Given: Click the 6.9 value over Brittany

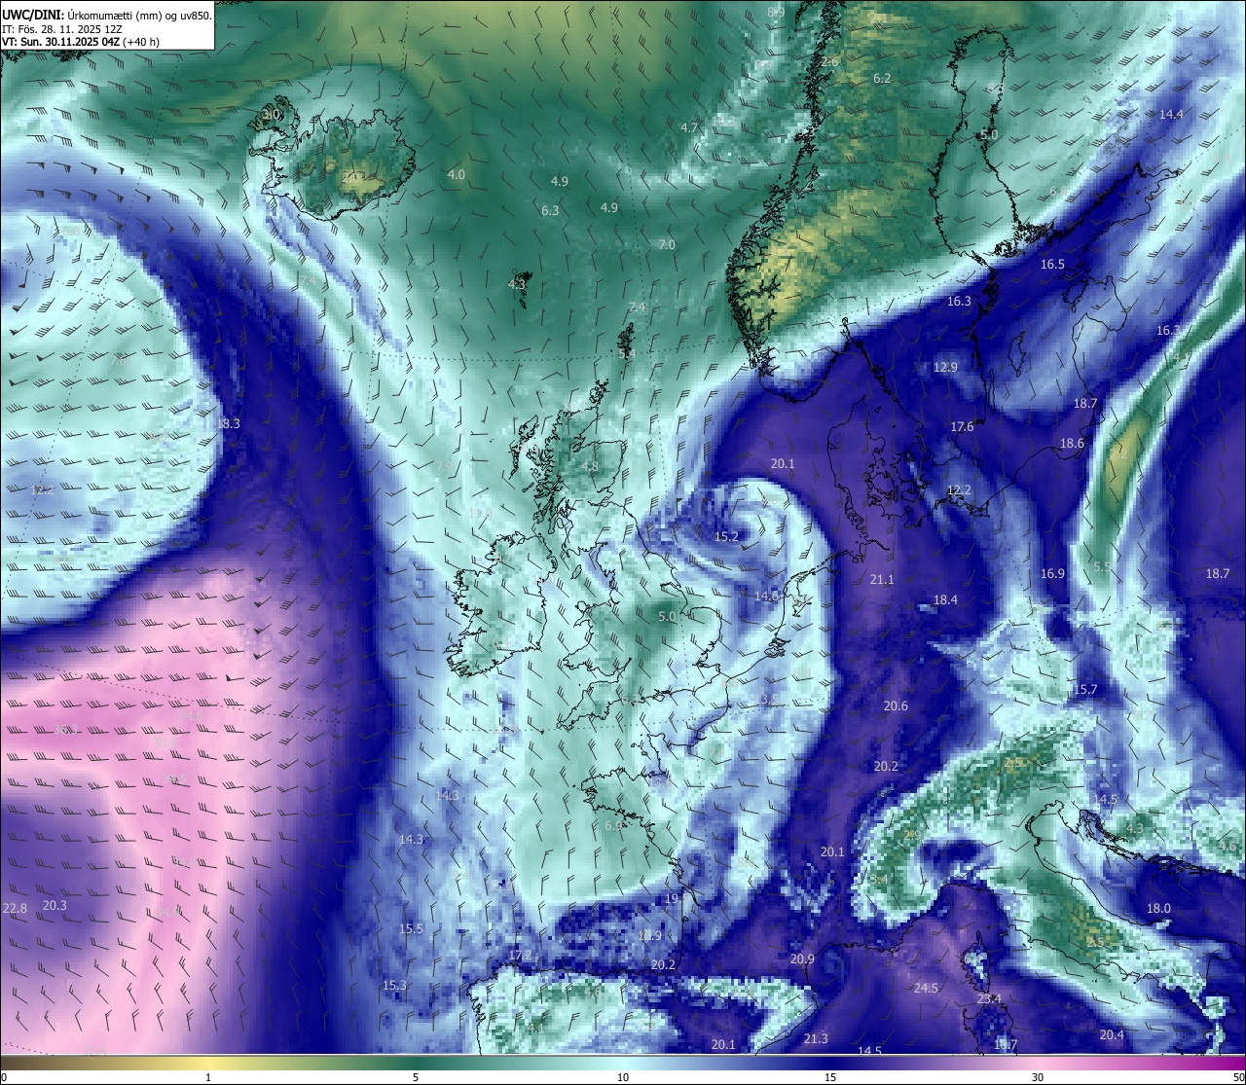Looking at the screenshot, I should (x=612, y=825).
